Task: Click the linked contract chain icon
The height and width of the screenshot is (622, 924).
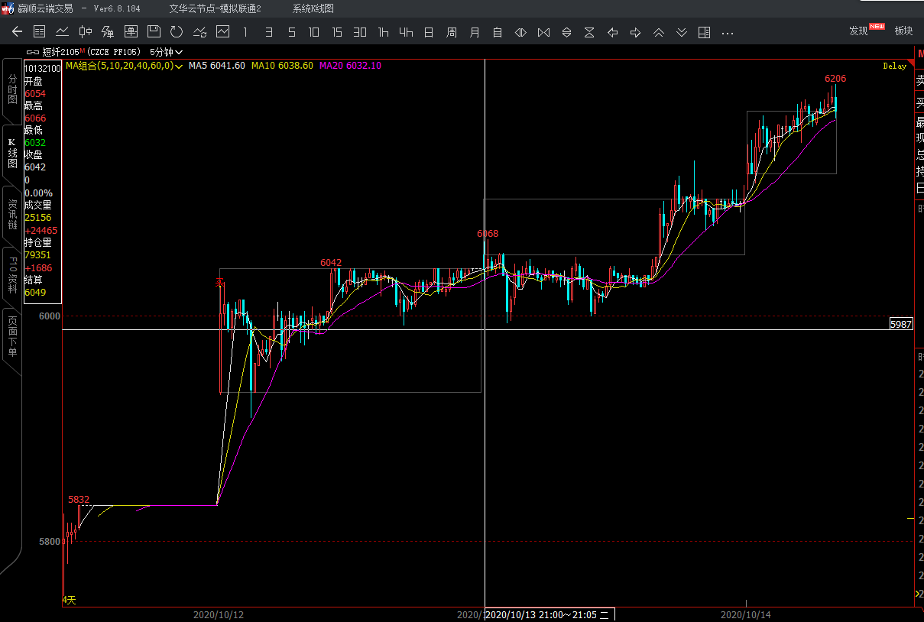Action: coord(32,52)
